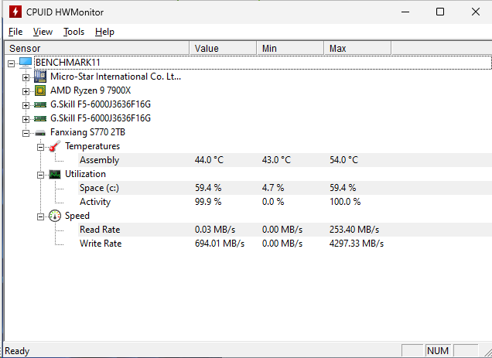Viewport: 492px width, 358px height.
Task: Select the Activity row
Action: (x=285, y=202)
